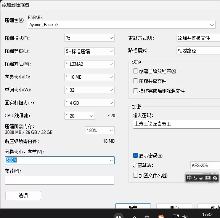The width and height of the screenshot is (220, 218).
Task: Click the 输入密码 label
Action: coord(143,115)
